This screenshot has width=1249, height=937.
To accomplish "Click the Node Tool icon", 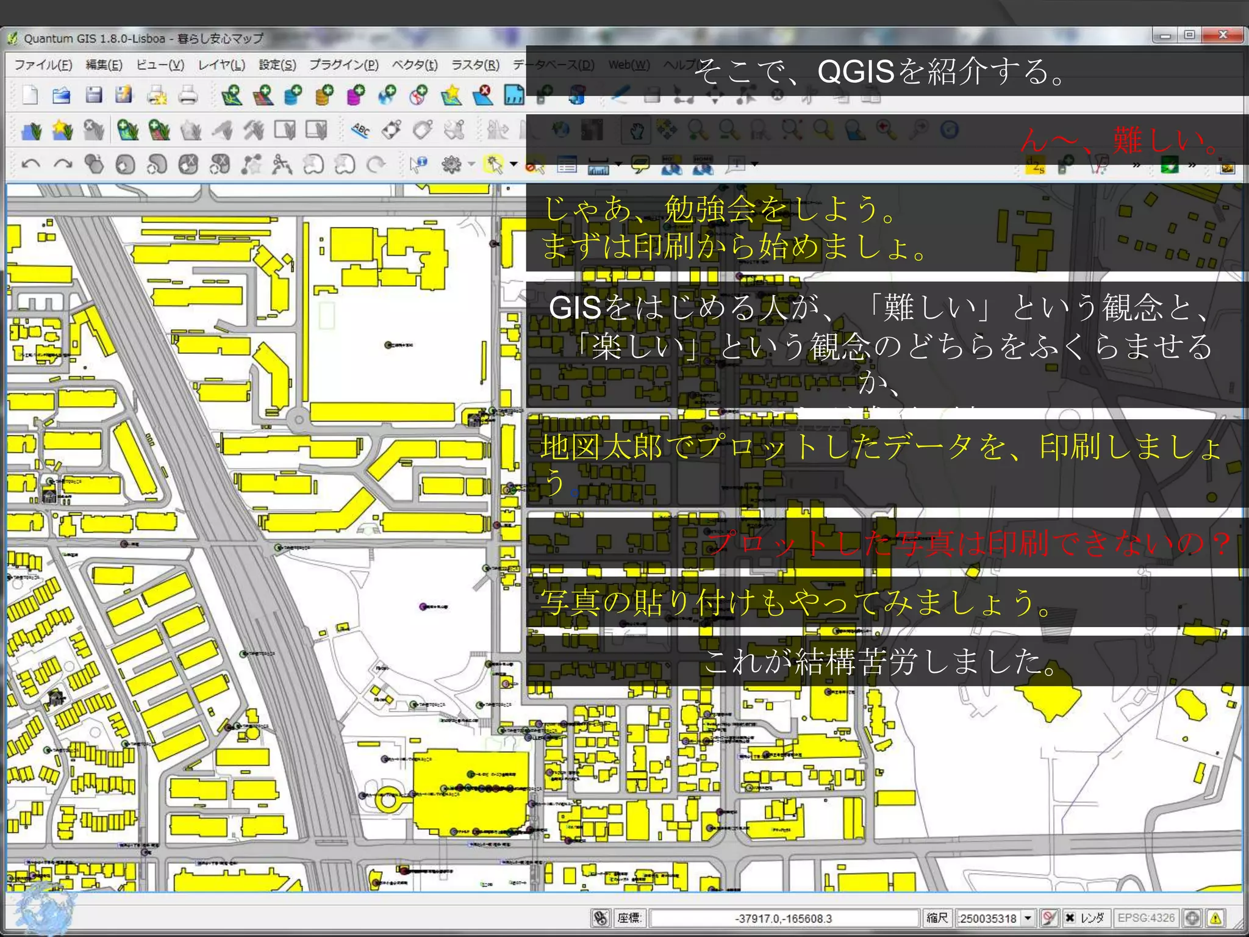I will (747, 95).
